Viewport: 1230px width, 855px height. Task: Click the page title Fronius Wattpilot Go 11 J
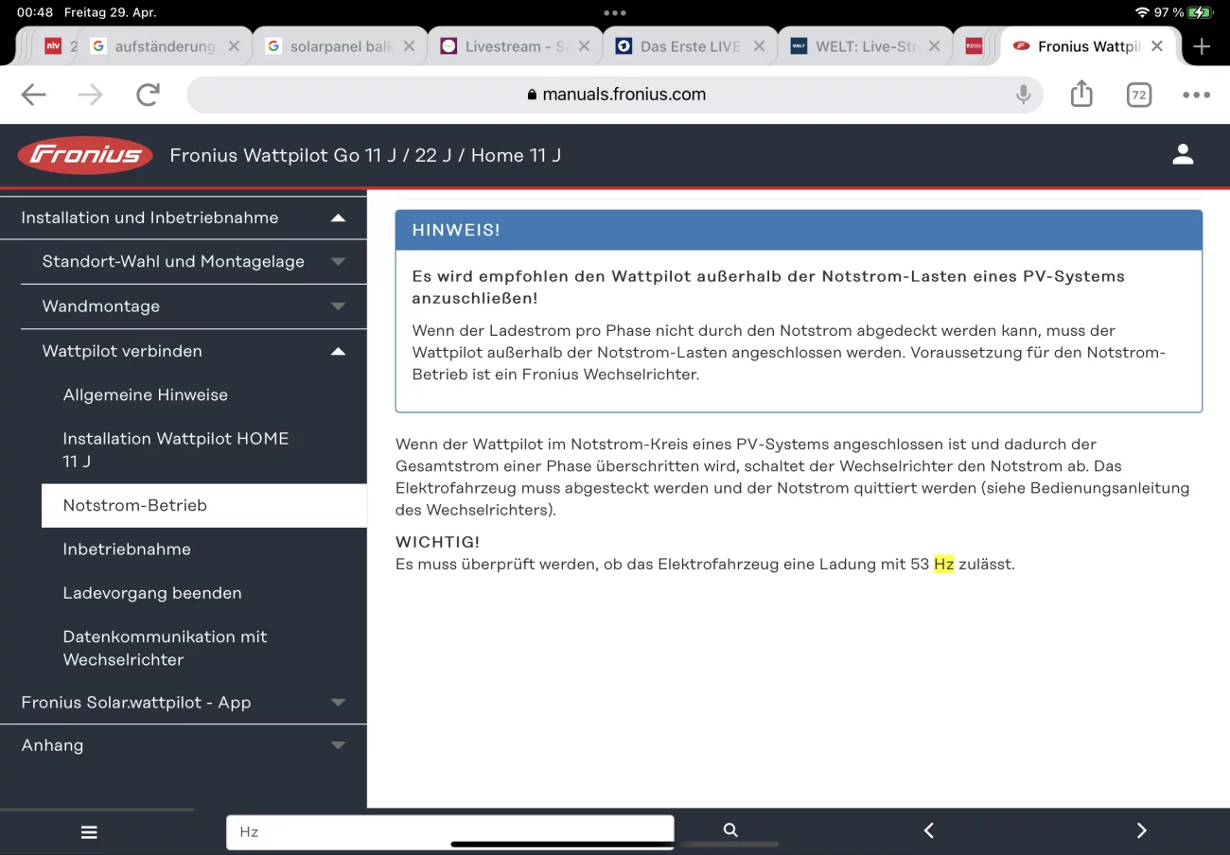click(x=365, y=155)
